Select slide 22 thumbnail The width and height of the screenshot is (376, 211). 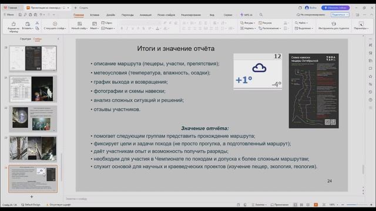coord(33,119)
